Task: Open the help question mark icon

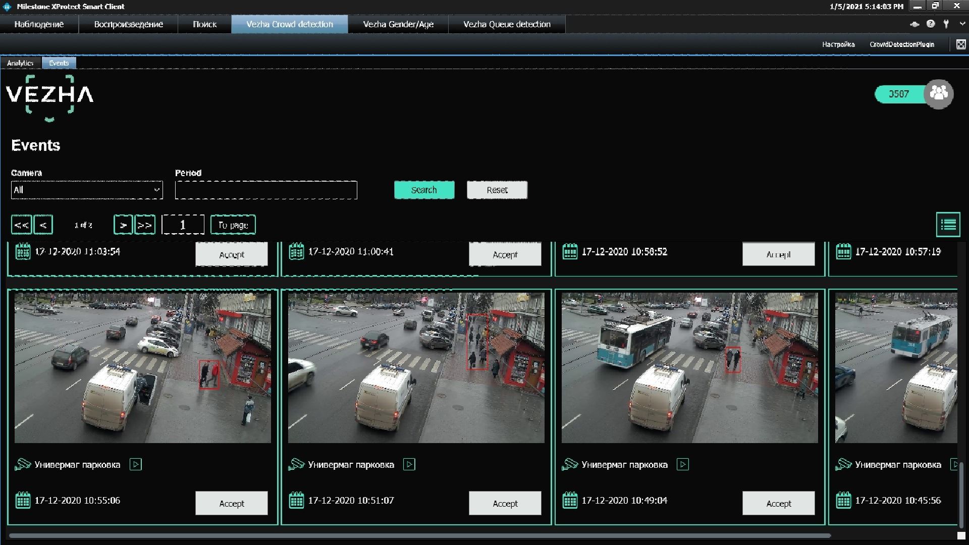Action: pyautogui.click(x=931, y=24)
